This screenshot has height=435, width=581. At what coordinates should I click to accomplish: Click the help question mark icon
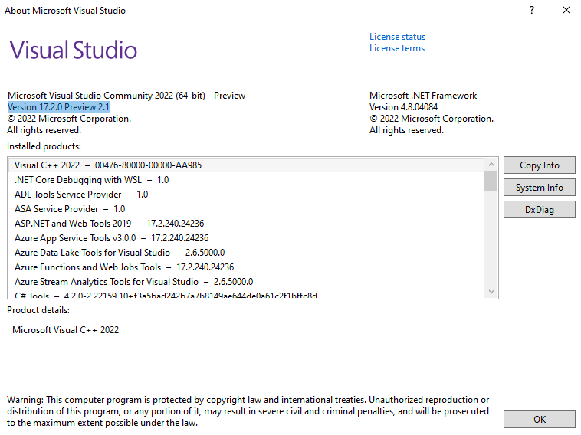[532, 11]
